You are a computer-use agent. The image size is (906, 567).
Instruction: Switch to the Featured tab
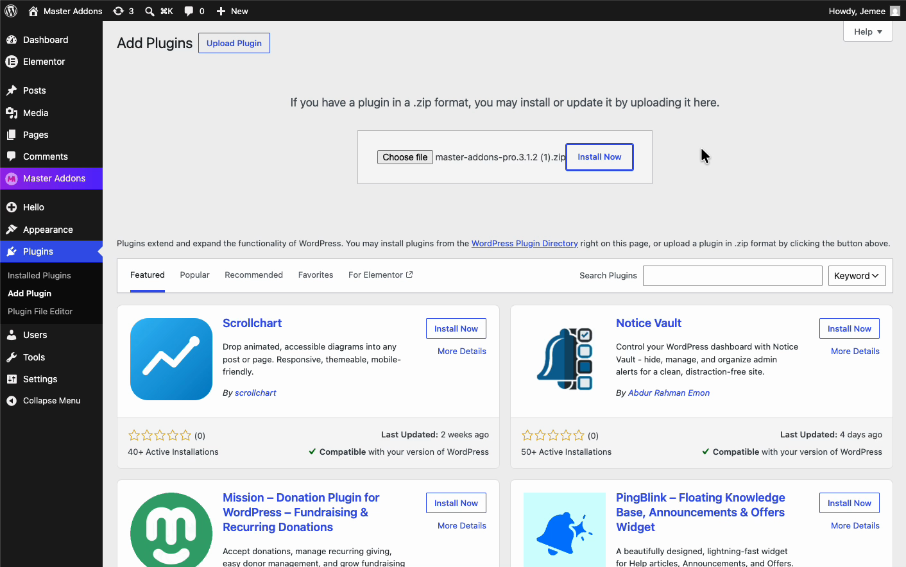(148, 275)
